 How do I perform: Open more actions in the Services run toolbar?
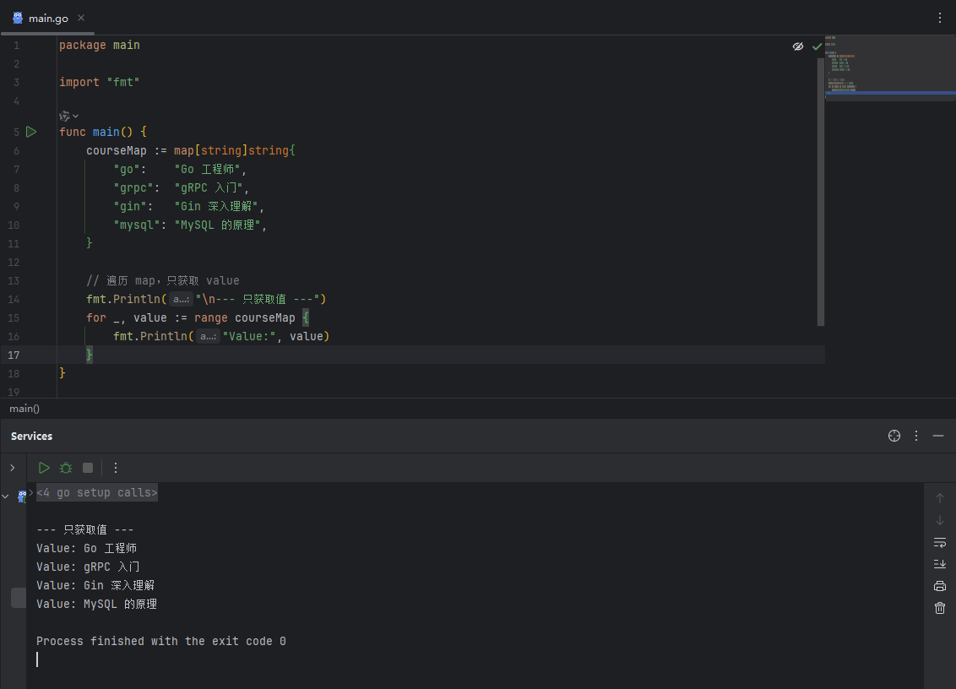pyautogui.click(x=116, y=468)
